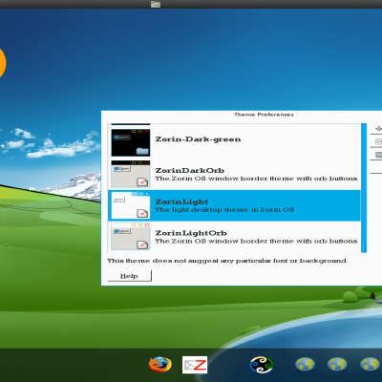Launch Firefox from the dock

[160, 365]
